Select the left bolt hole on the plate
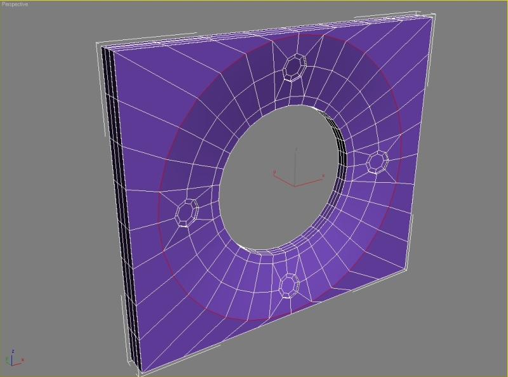Image resolution: width=508 pixels, height=377 pixels. 187,211
